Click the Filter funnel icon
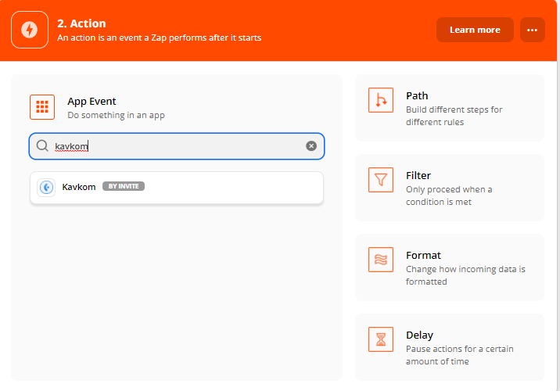 pyautogui.click(x=381, y=180)
